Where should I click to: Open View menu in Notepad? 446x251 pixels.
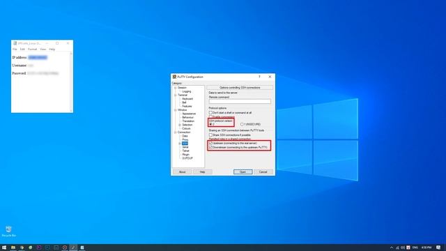43,50
